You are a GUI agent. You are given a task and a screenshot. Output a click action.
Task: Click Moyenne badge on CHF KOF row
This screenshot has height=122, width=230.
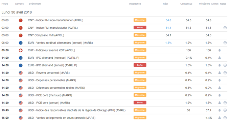140,50
